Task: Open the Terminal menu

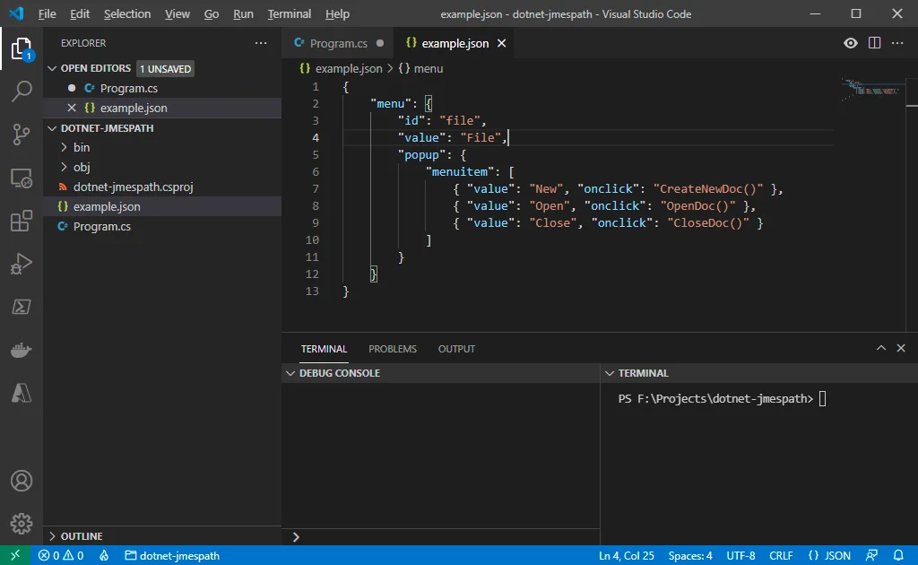Action: tap(289, 14)
